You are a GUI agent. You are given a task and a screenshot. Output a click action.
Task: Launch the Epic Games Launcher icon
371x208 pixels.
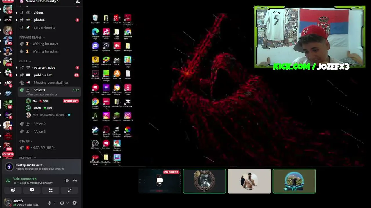117,131
